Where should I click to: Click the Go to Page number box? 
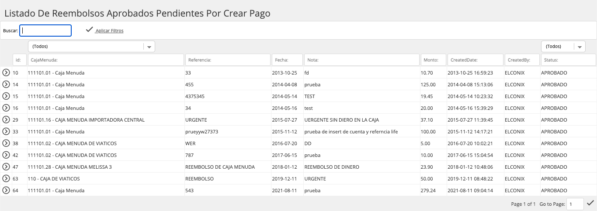[x=575, y=204]
